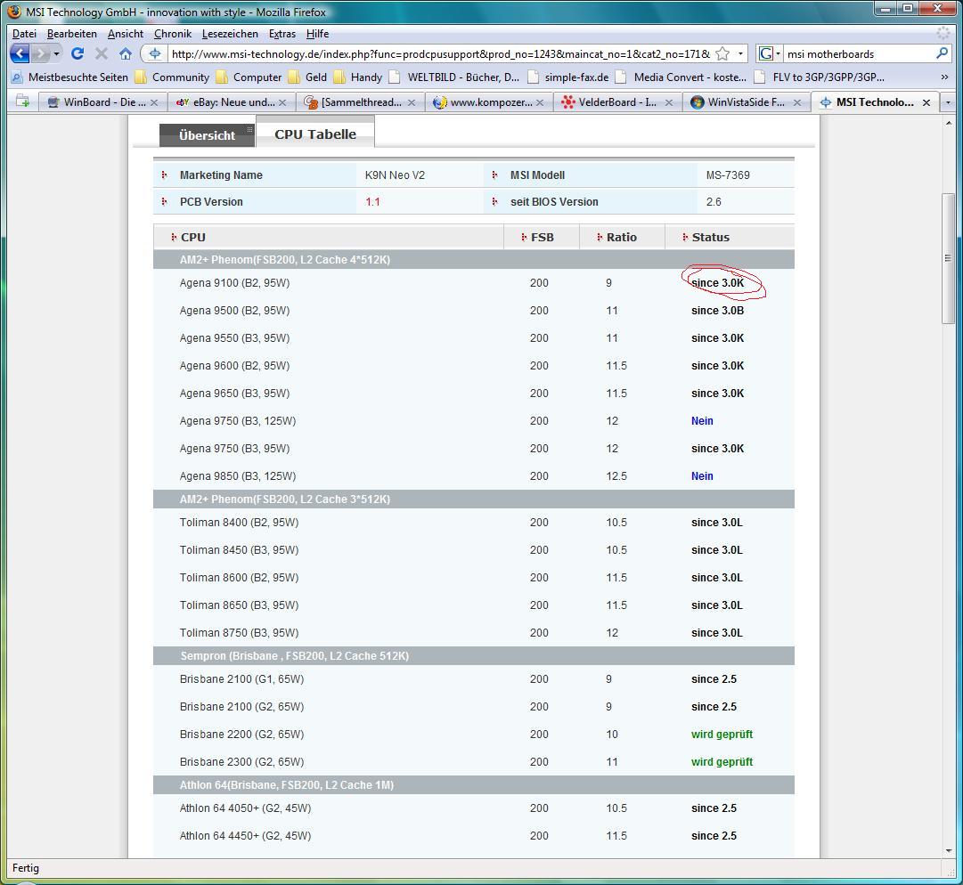Close the WinVistaSide tab
This screenshot has height=885, width=963.
[796, 102]
